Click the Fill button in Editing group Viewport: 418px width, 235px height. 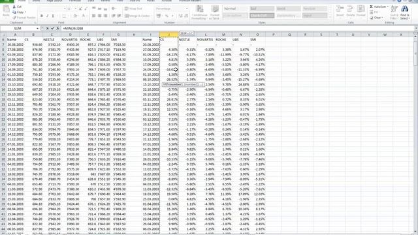click(x=374, y=12)
